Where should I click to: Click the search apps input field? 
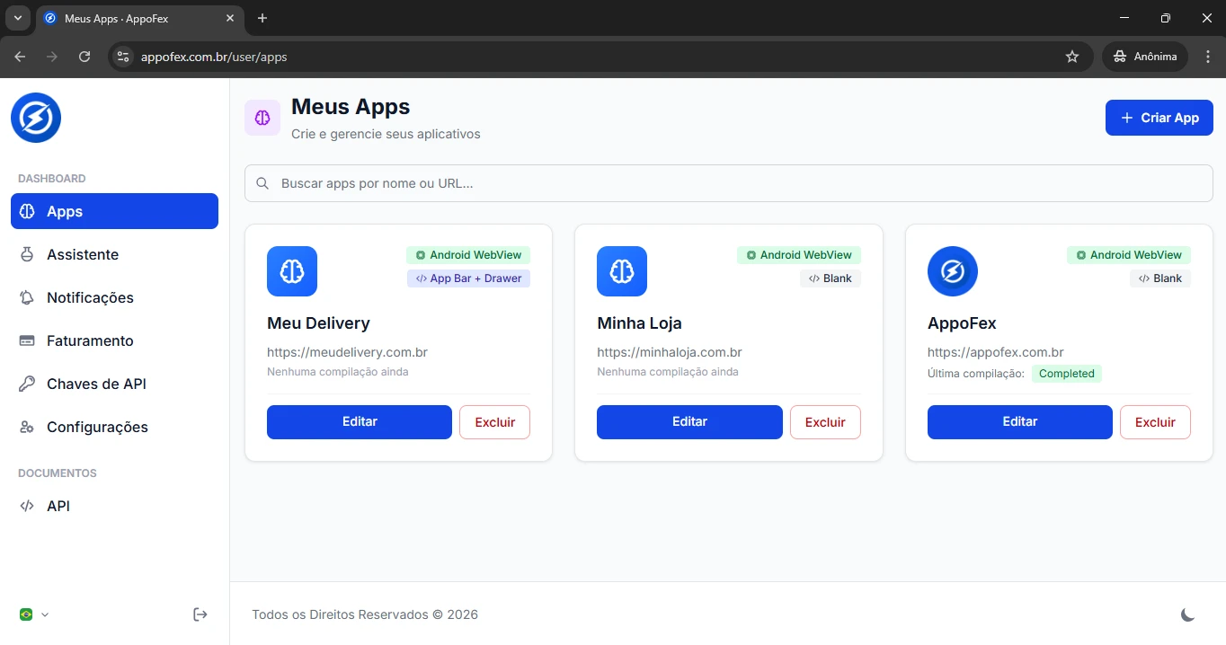(728, 183)
